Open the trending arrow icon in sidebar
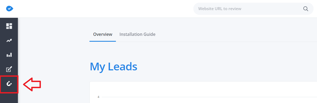This screenshot has height=103, width=317. [x=9, y=41]
